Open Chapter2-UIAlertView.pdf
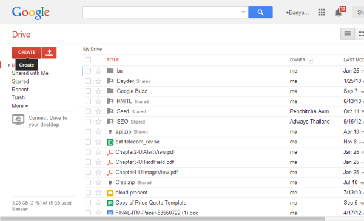Image resolution: width=364 pixels, height=221 pixels. (x=145, y=152)
